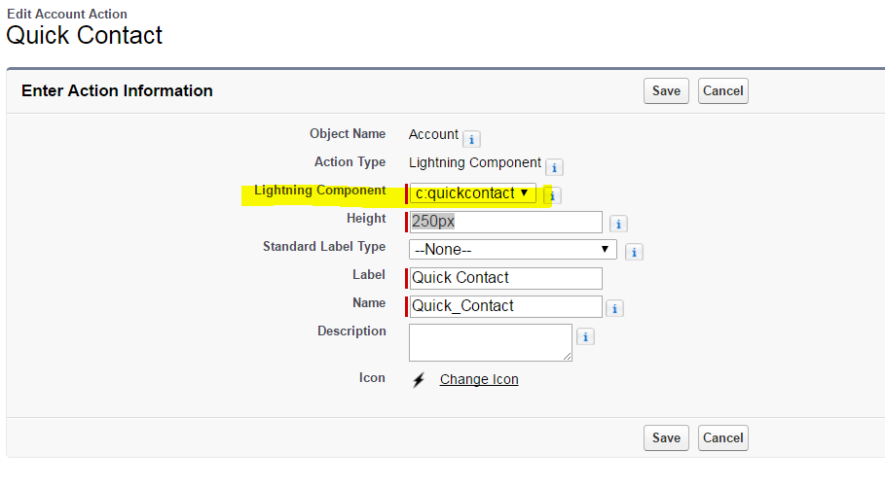Image resolution: width=885 pixels, height=488 pixels.
Task: Open the c:quickcontact Lightning Component dropdown
Action: [472, 193]
